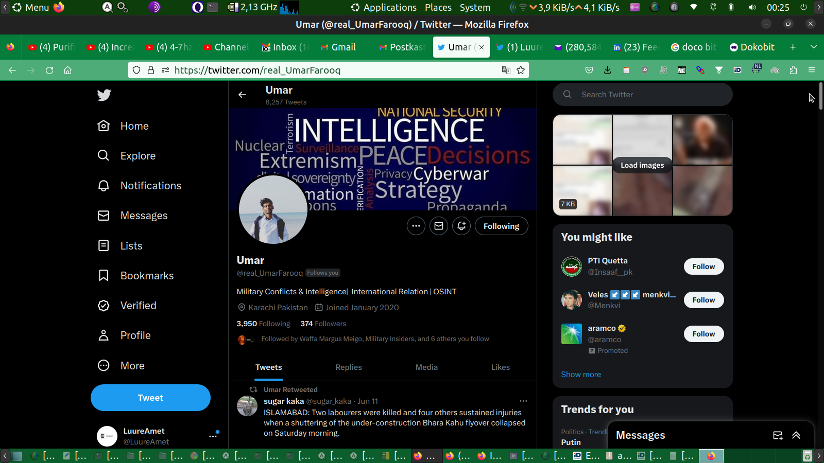Toggle tweet notifications bell for Umar

click(461, 226)
